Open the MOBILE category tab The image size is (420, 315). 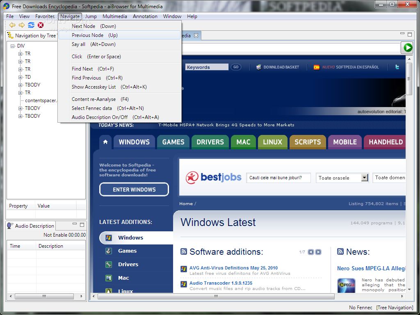[345, 142]
